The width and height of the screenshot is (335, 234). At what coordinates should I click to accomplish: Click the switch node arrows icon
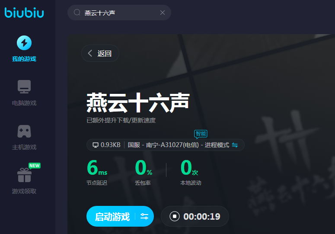click(x=235, y=145)
